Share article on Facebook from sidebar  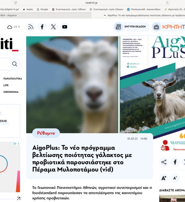point(175,162)
